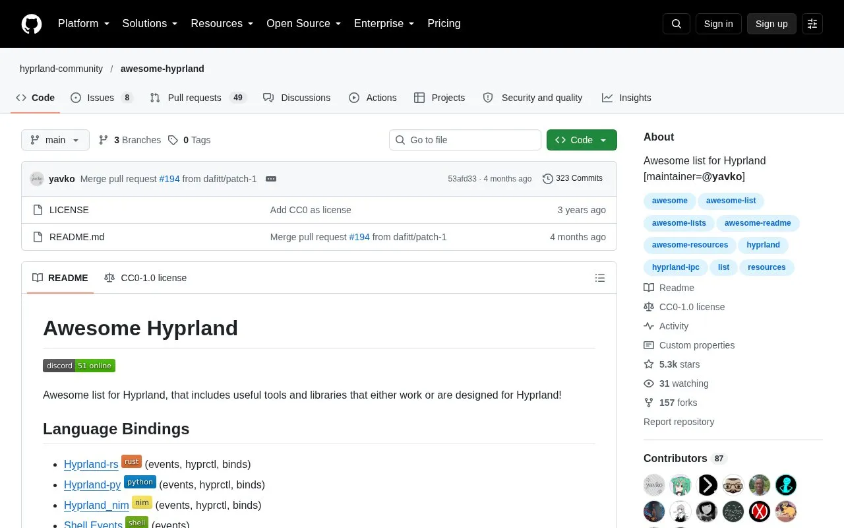The height and width of the screenshot is (528, 844).
Task: Click the Report repository link
Action: [x=678, y=422]
